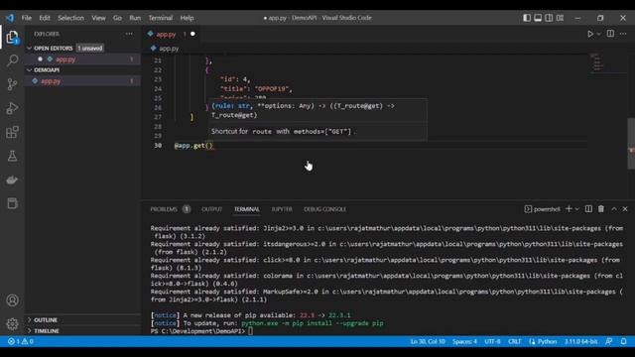Viewport: 635px width, 357px height.
Task: Open notifications bell in status bar
Action: pos(624,341)
